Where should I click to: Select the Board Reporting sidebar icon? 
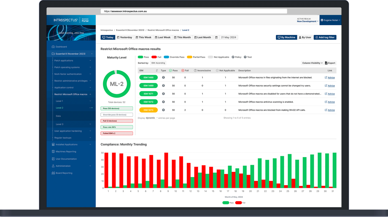click(53, 173)
